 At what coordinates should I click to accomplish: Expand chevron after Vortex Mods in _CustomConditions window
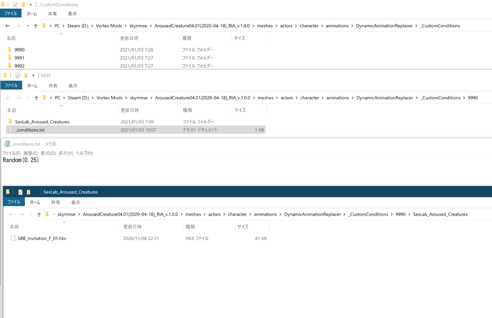pos(126,26)
